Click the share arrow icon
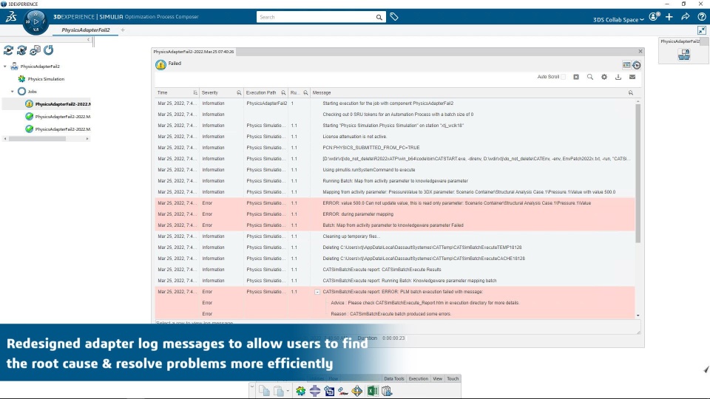Image resolution: width=710 pixels, height=399 pixels. (x=686, y=17)
